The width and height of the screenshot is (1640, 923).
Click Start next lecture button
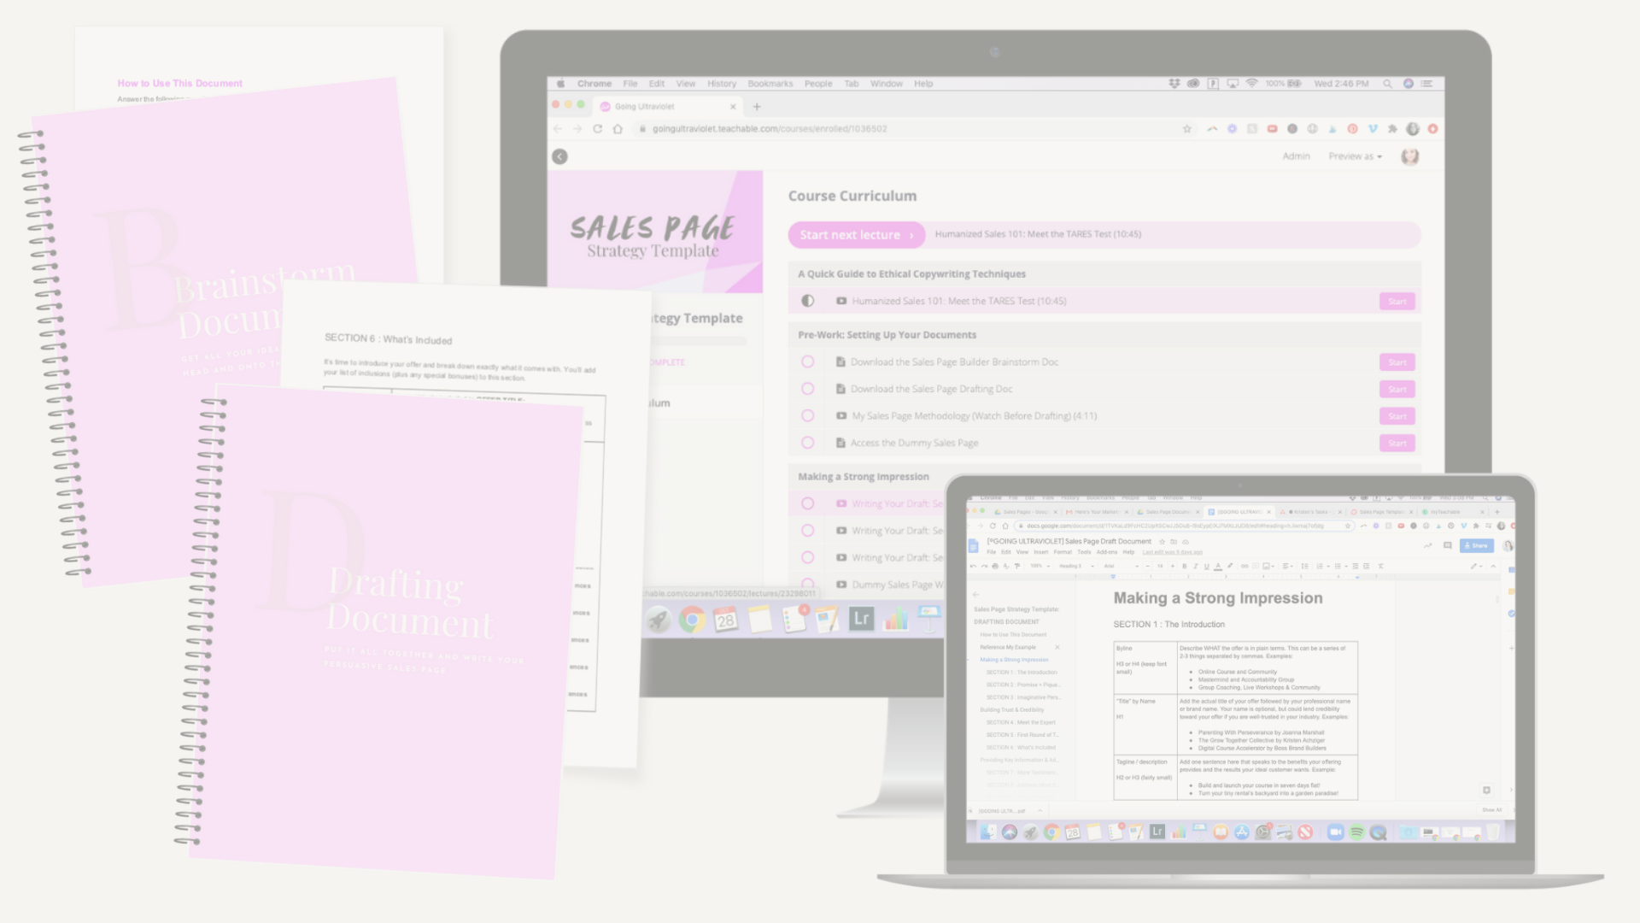[852, 233]
